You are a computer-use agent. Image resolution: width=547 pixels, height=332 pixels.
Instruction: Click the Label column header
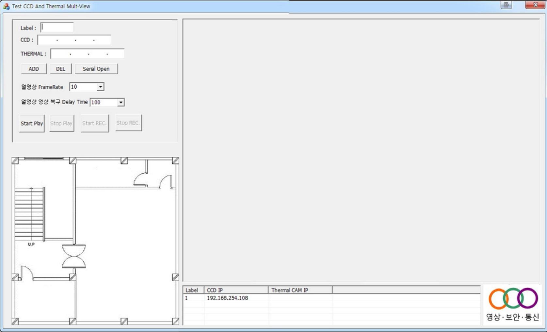pos(193,290)
